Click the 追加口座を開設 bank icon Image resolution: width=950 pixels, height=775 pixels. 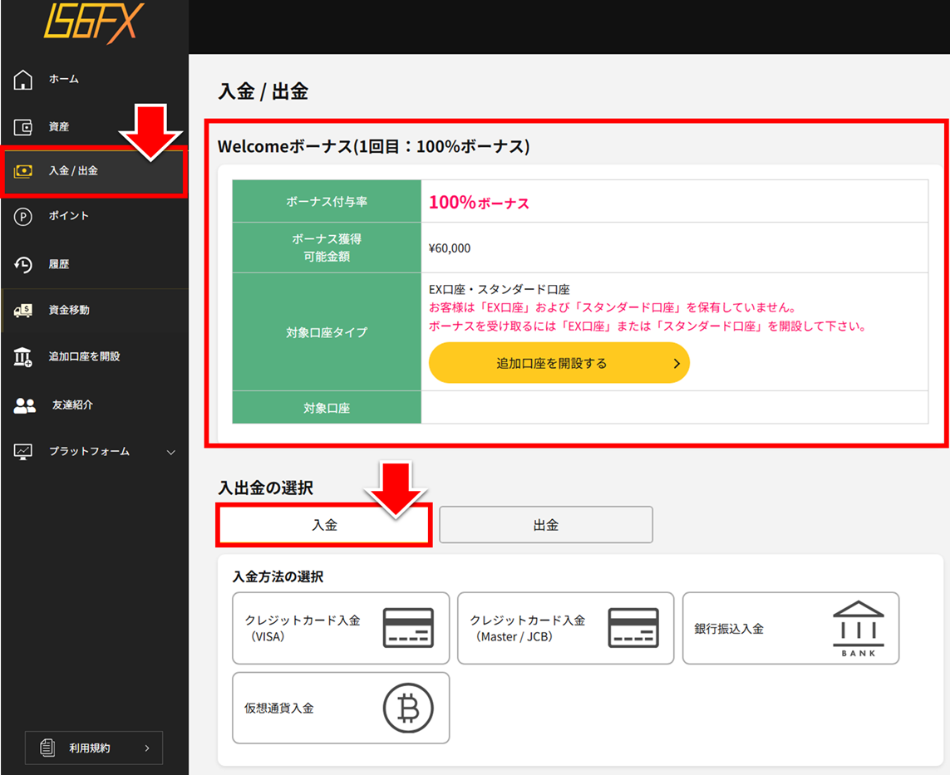23,356
